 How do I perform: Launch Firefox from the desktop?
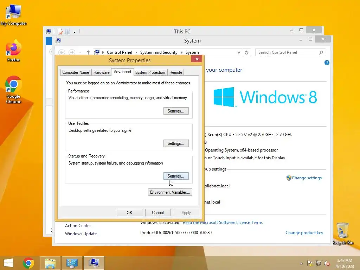13,51
